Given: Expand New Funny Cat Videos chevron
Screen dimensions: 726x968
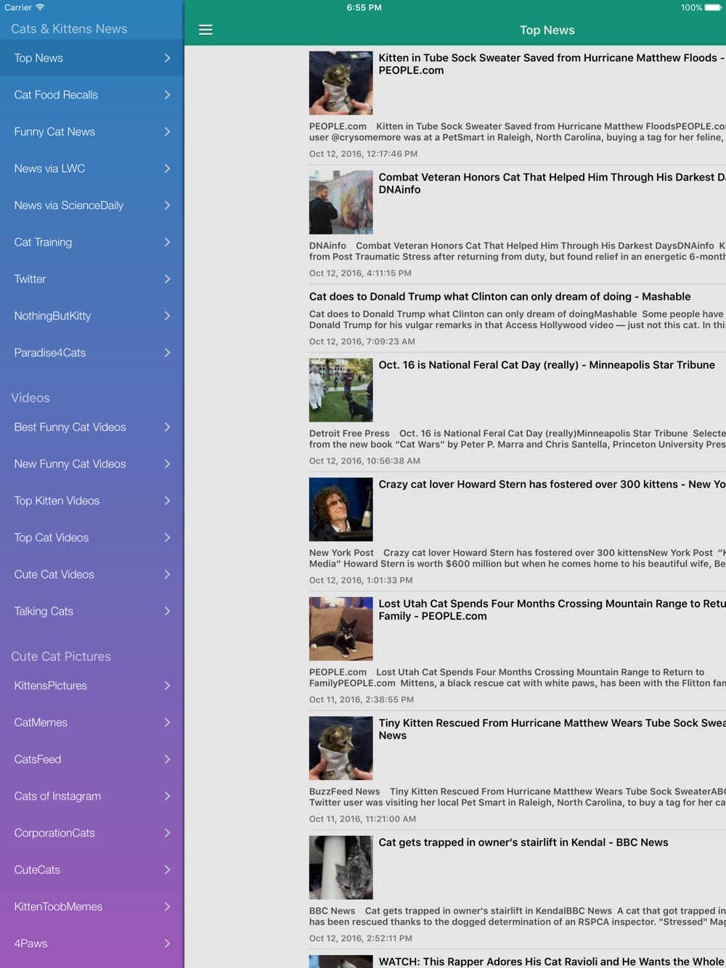Looking at the screenshot, I should pyautogui.click(x=167, y=464).
